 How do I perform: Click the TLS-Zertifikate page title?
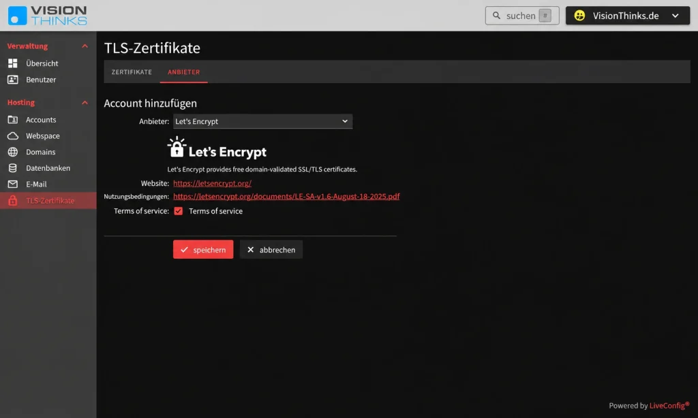tap(152, 48)
